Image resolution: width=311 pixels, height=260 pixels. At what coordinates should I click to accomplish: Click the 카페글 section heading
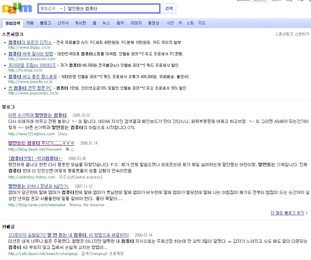8,227
